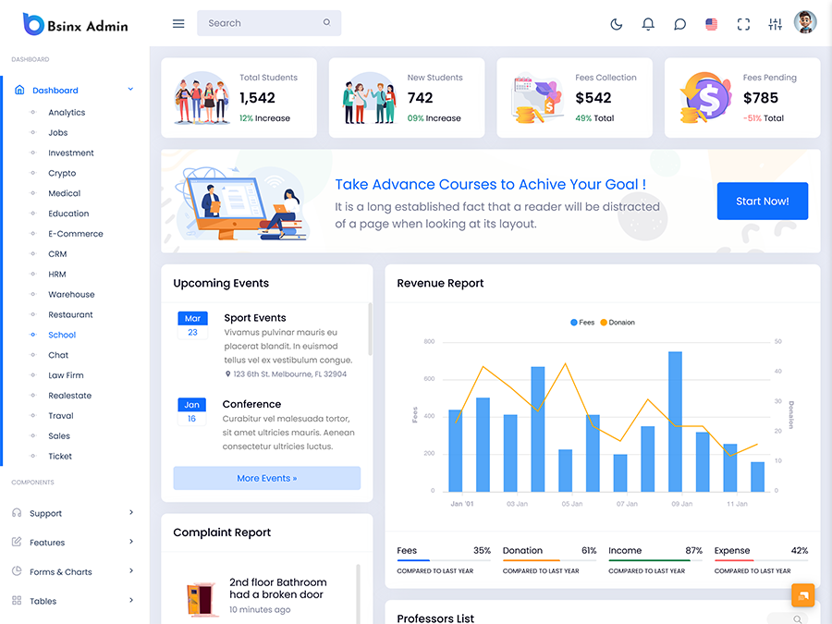832x624 pixels.
Task: Open Traval dashboard
Action: click(x=60, y=415)
